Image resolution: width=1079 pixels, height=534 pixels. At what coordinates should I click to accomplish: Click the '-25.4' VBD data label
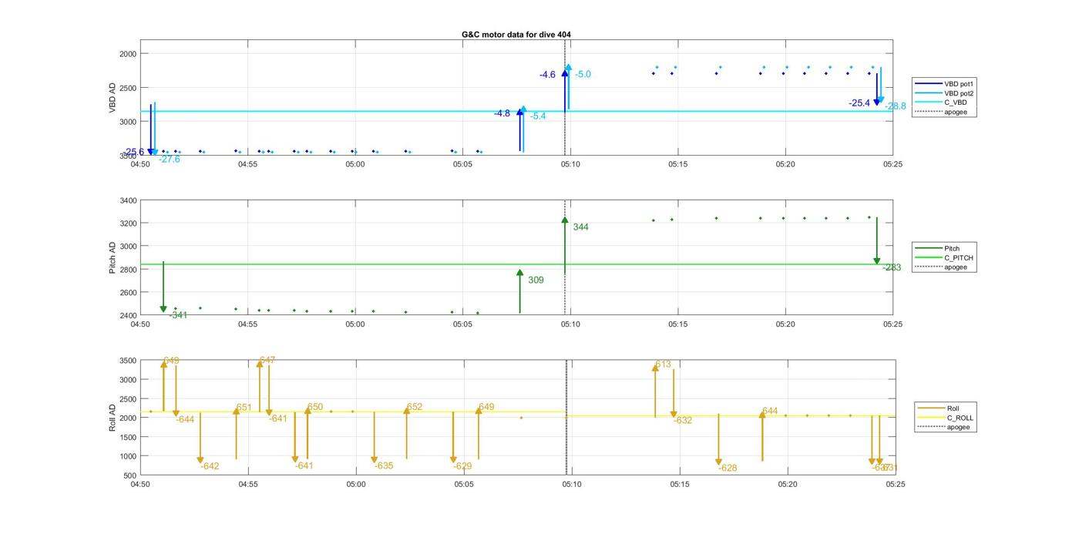click(859, 103)
